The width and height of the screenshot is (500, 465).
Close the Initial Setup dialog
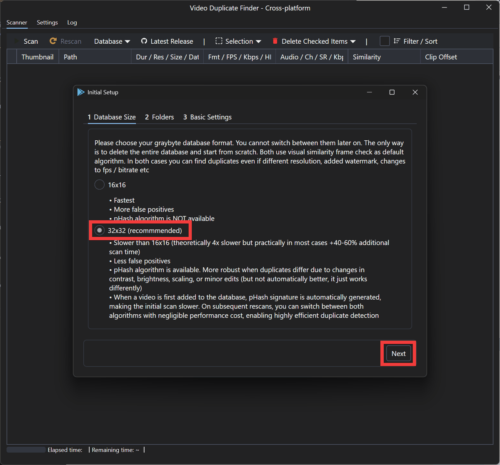[415, 92]
